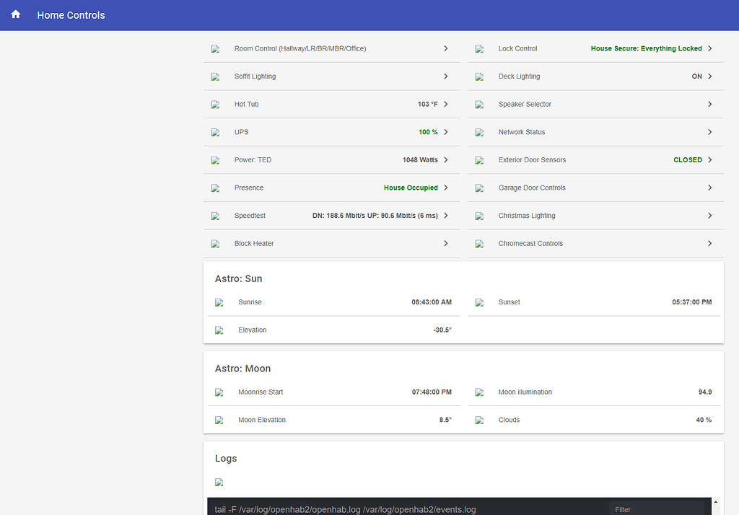
Task: Click the Hot Tub item icon
Action: click(216, 104)
